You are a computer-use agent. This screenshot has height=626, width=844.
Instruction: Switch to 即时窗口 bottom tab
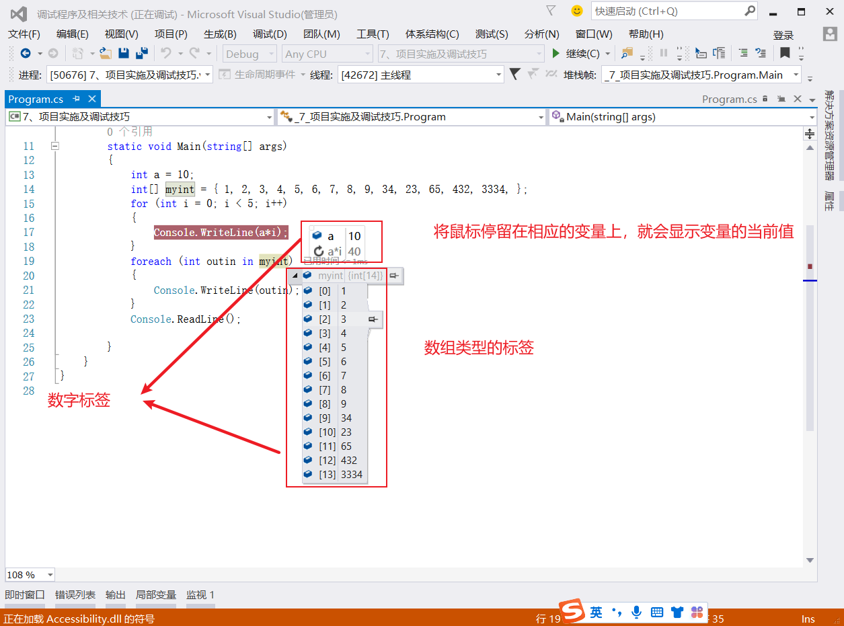coord(25,595)
